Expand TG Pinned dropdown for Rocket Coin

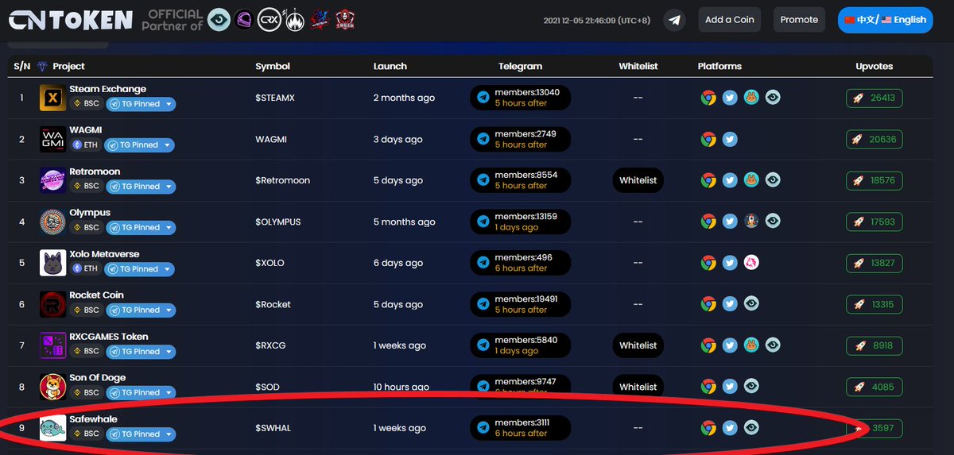(x=140, y=310)
